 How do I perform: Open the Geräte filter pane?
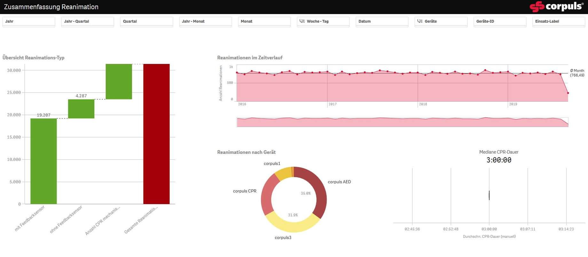pyautogui.click(x=441, y=21)
